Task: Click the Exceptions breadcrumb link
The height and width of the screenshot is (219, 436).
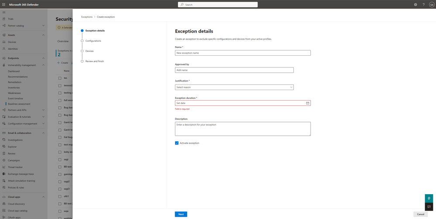Action: coord(87,17)
